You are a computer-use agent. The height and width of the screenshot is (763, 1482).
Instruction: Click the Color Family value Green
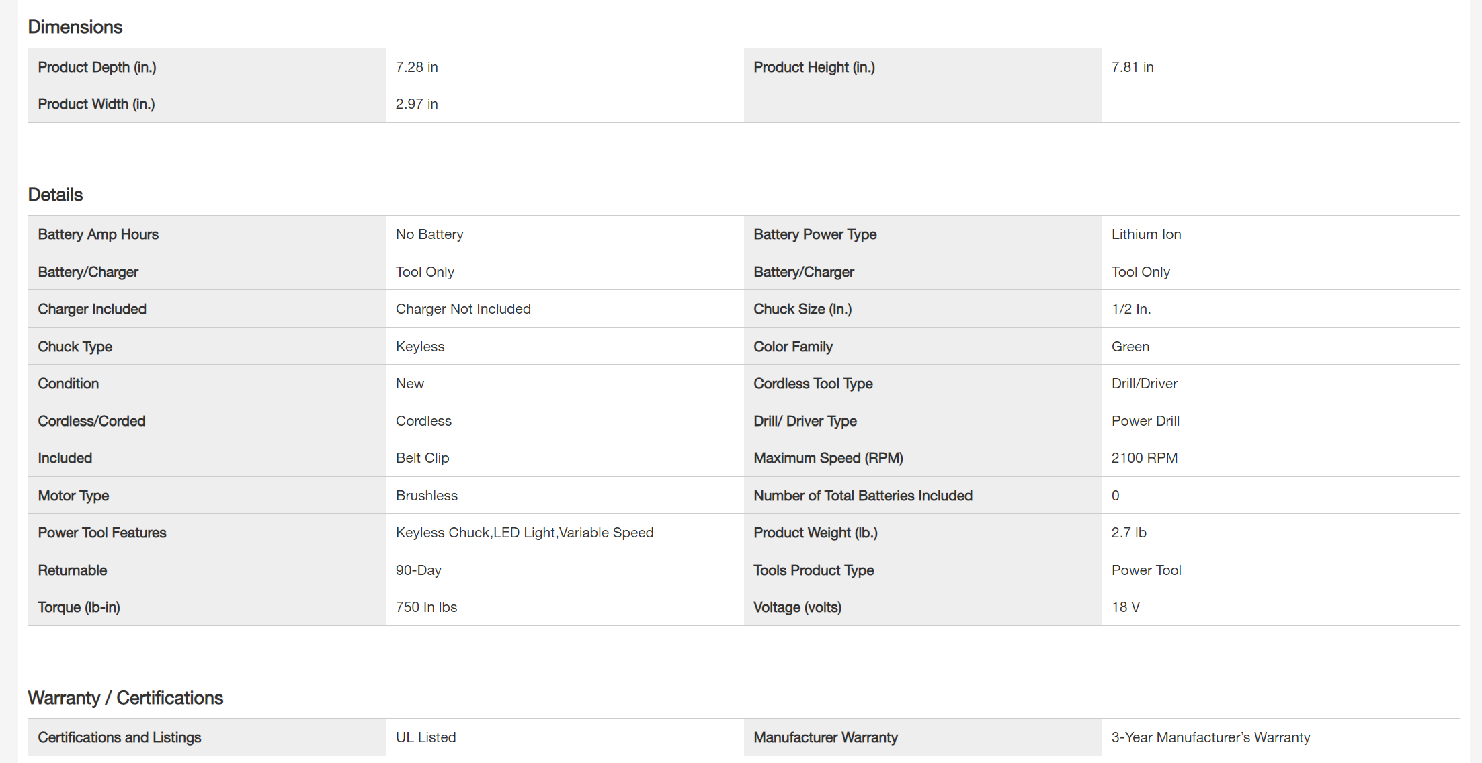(1130, 347)
